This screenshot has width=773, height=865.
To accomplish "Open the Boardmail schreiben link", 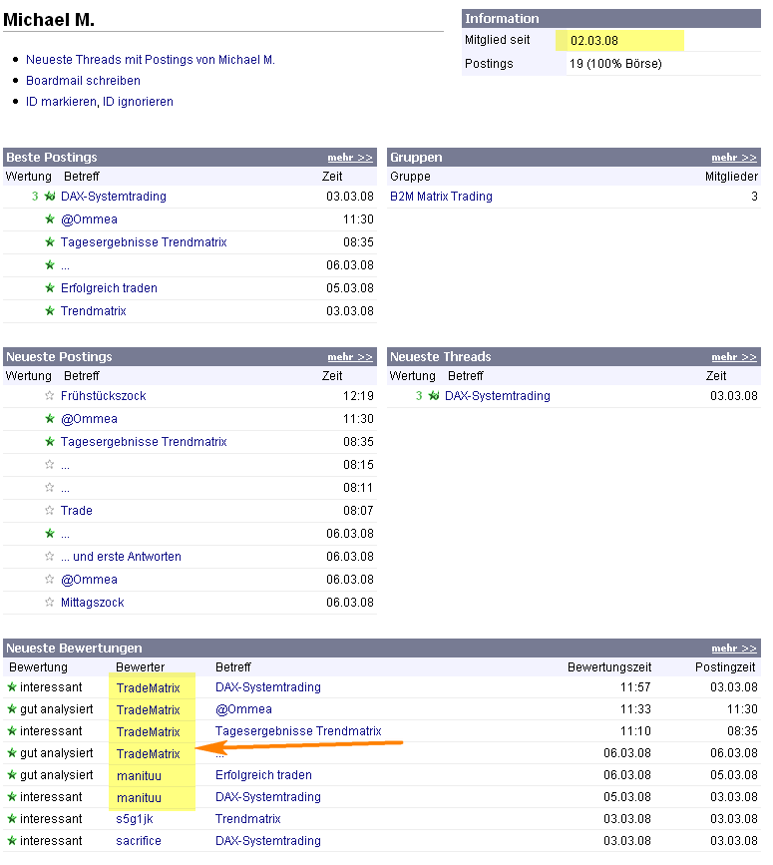I will pyautogui.click(x=83, y=81).
